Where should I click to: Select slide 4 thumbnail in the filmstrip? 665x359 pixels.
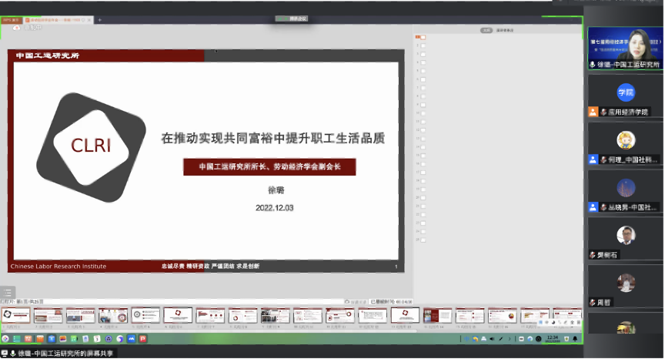(113, 316)
